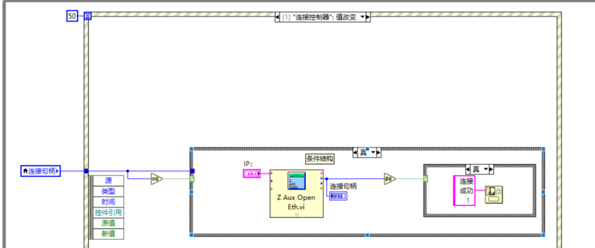Expand the Z Aux Open Eth.vi node chevron

pos(297,214)
